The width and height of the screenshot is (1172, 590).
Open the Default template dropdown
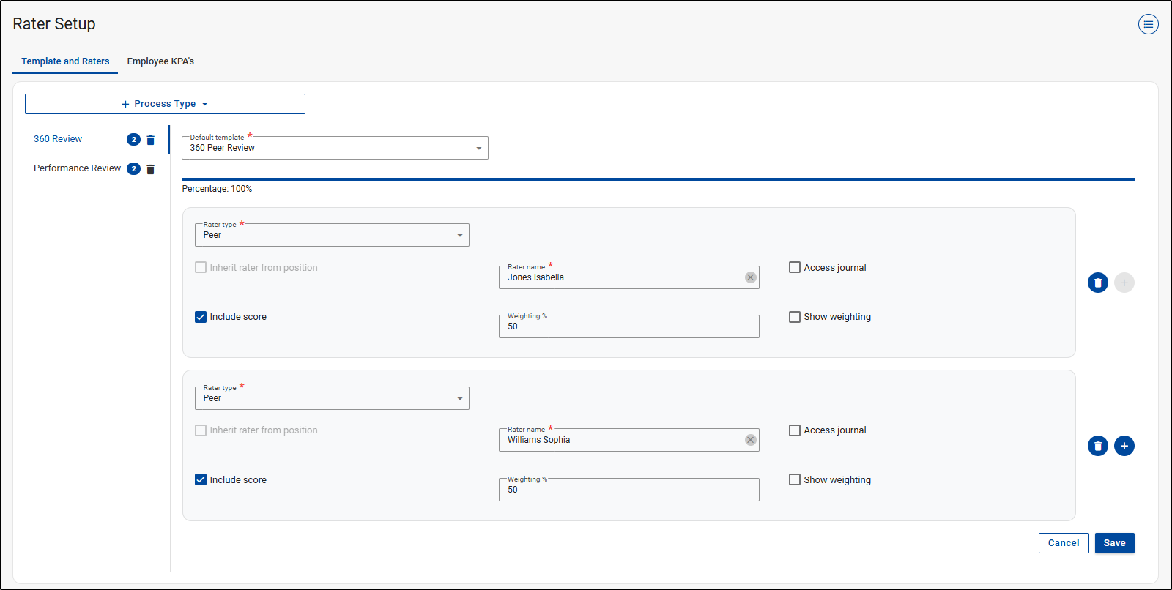pos(335,148)
